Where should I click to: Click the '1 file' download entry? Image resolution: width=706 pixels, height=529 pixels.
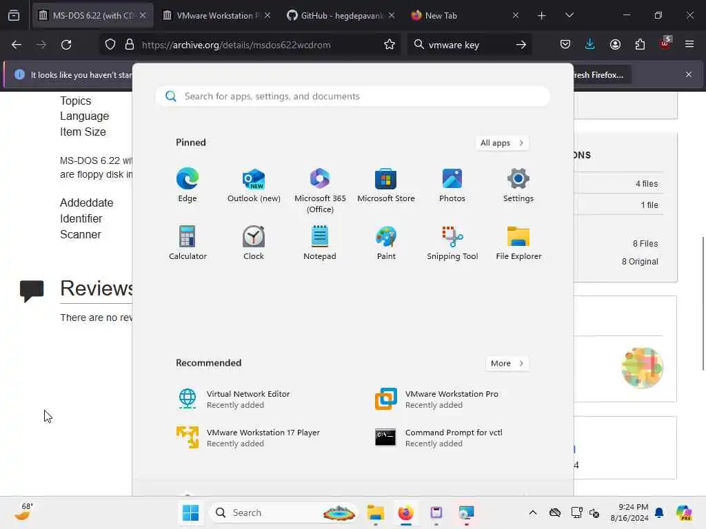649,205
